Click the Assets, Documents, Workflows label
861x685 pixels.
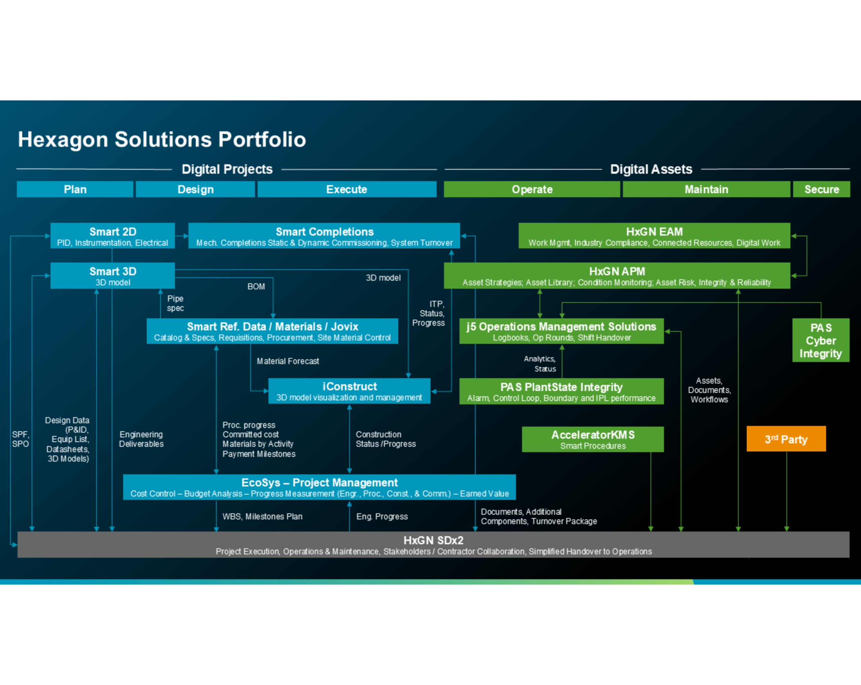(709, 390)
